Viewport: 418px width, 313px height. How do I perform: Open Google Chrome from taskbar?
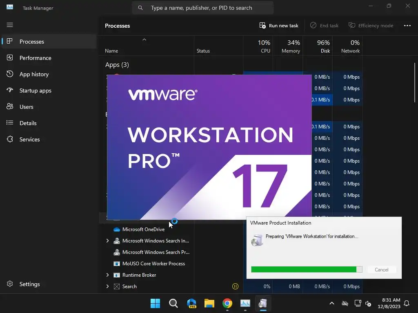227,303
